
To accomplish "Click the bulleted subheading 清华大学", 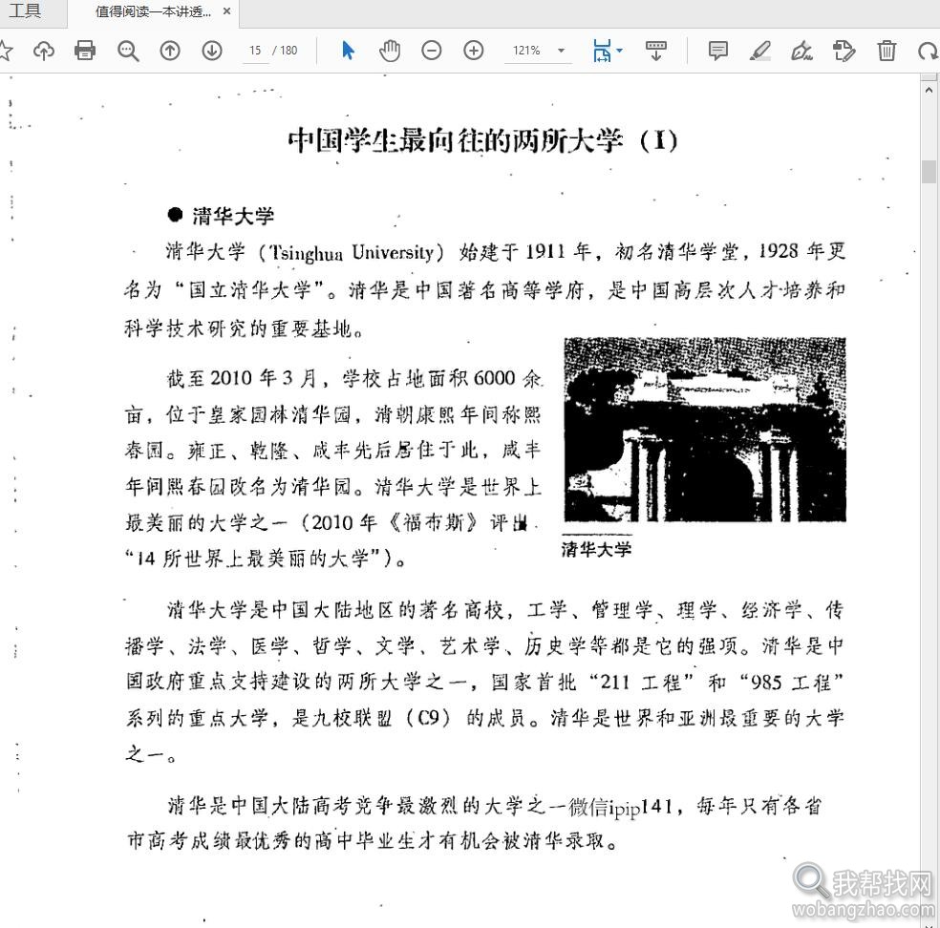I will (232, 216).
